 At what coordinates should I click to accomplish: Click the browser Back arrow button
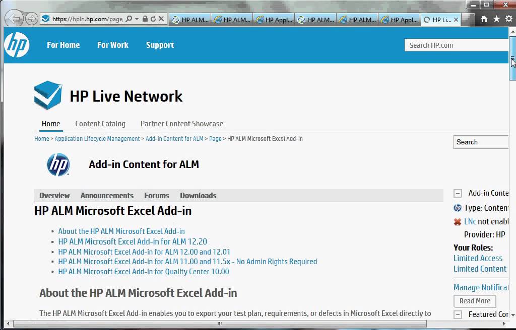click(15, 19)
